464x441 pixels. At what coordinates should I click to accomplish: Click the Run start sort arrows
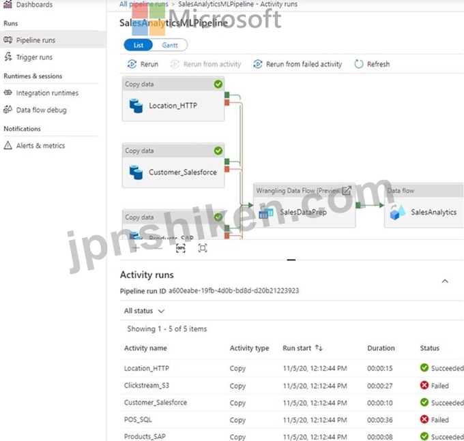click(319, 348)
